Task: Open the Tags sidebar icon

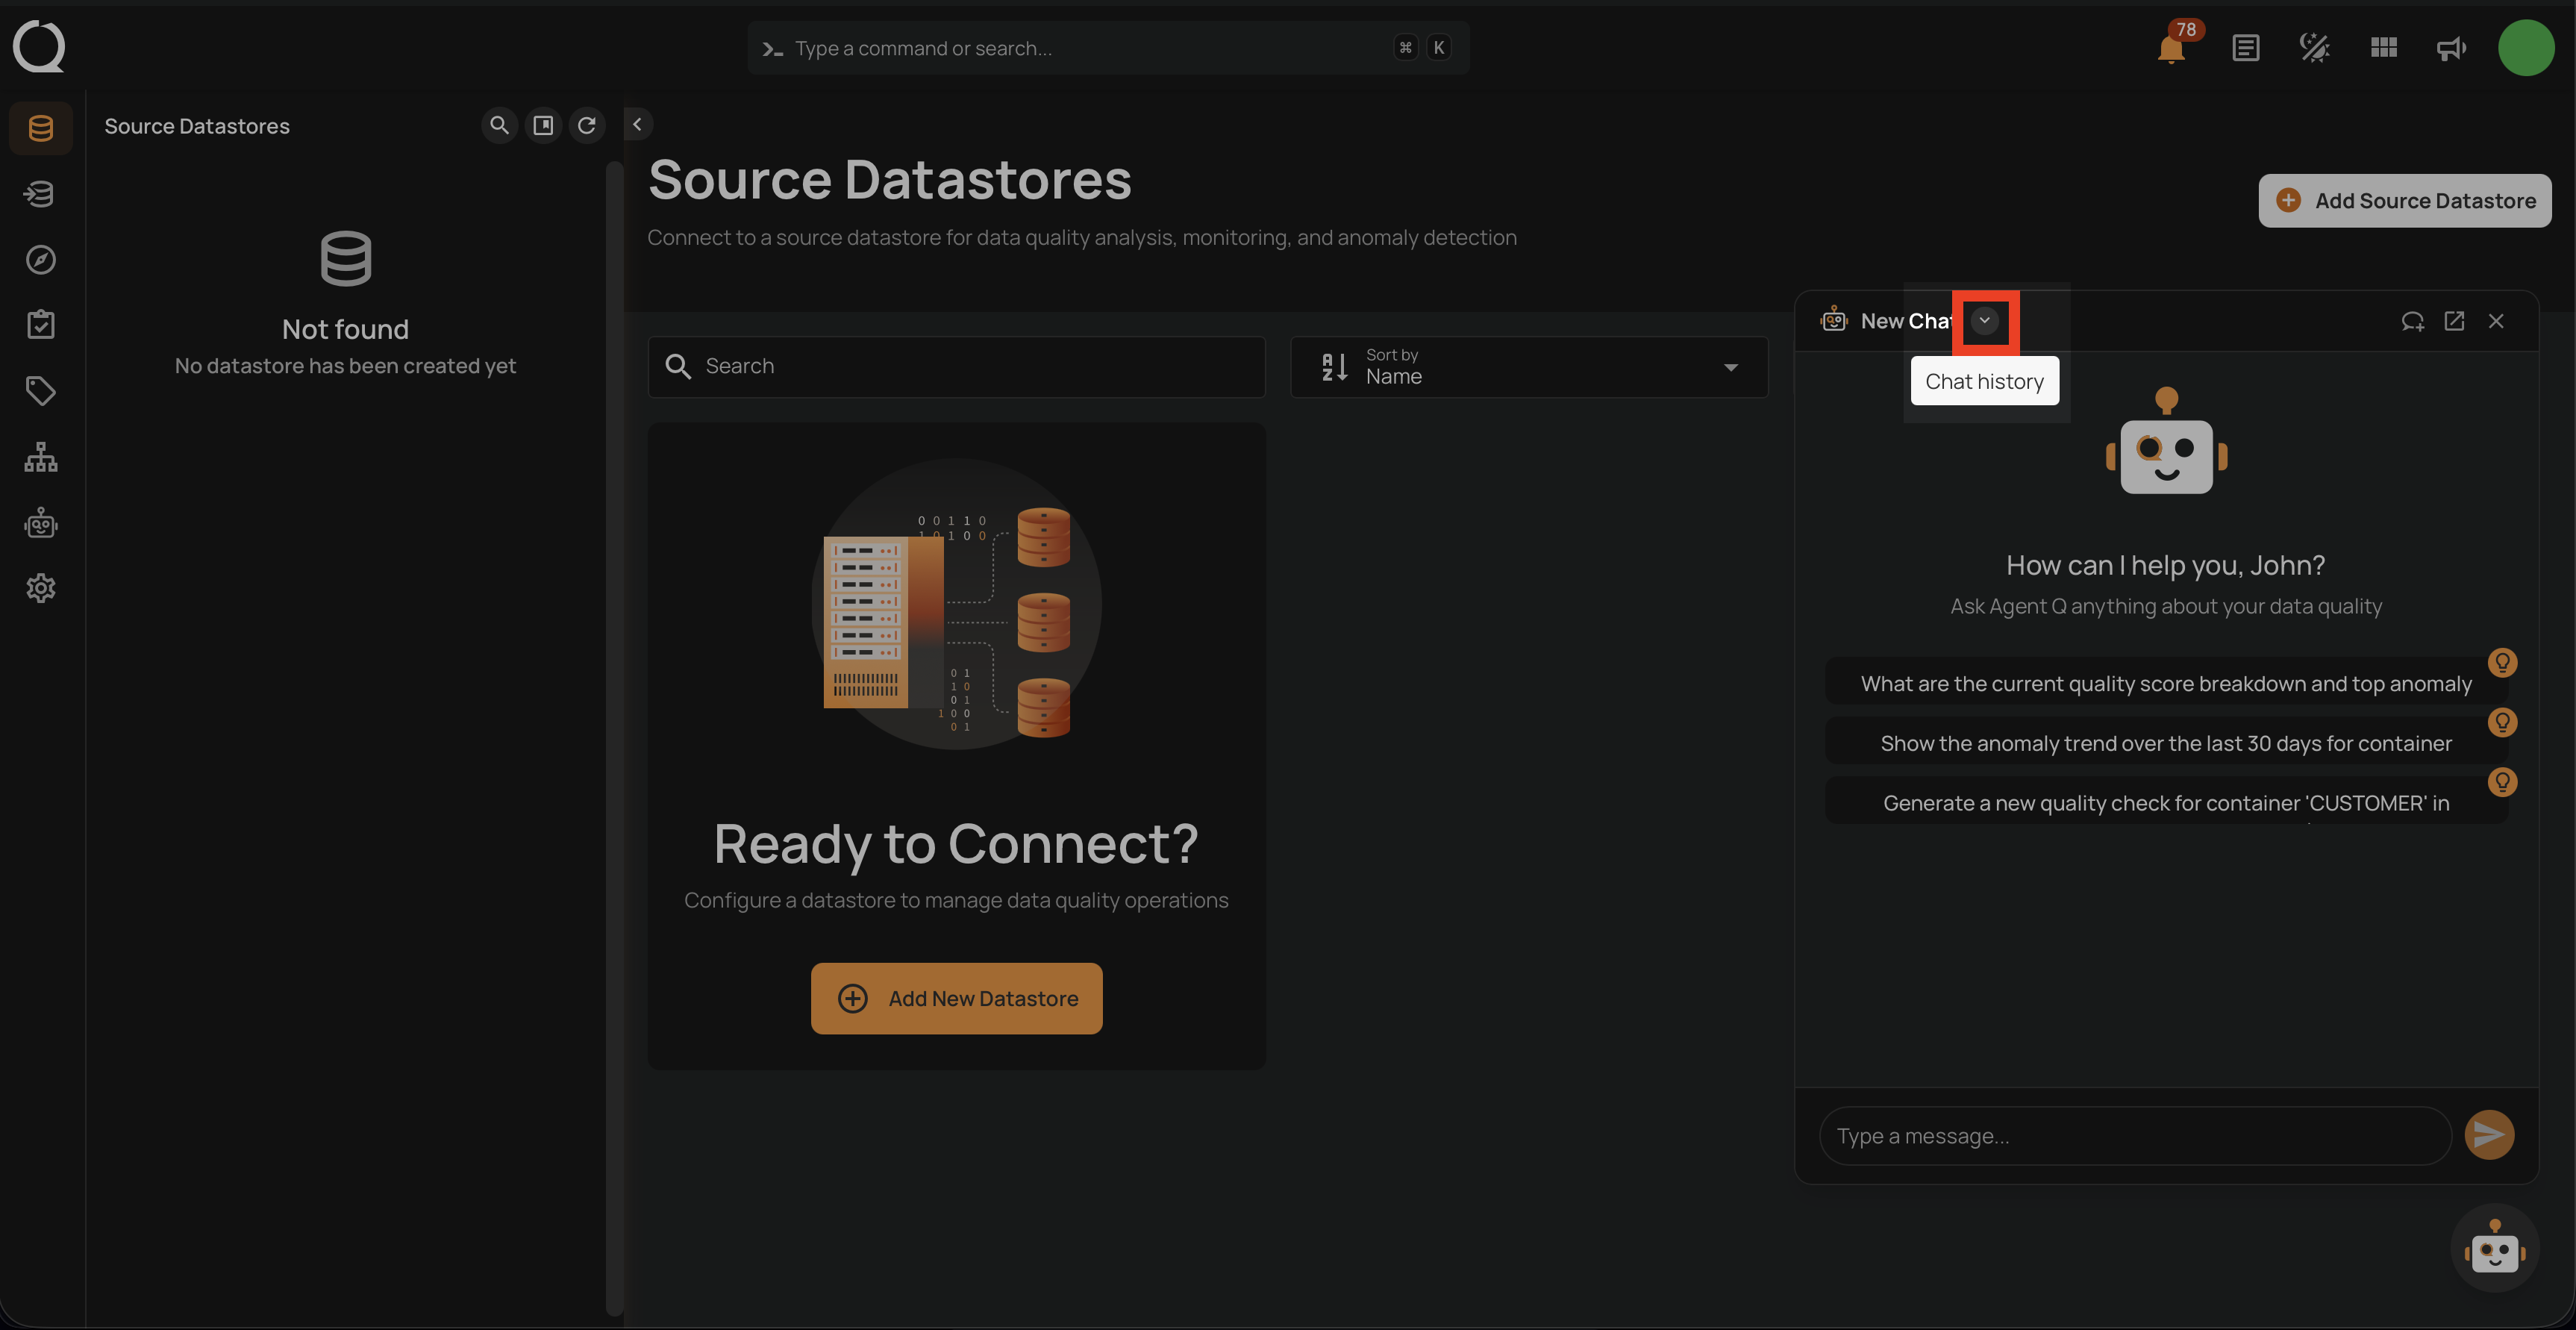Action: tap(41, 391)
